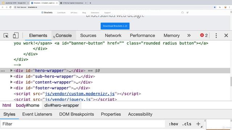Toggle the .cls element classes panel
Viewport: 232px width, 130px height.
pos(187,124)
